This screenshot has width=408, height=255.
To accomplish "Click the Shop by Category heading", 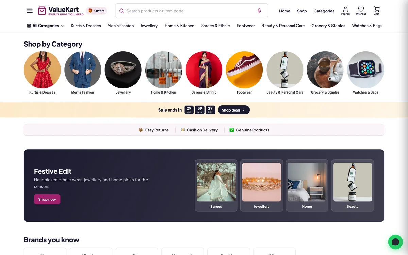I will click(x=53, y=44).
